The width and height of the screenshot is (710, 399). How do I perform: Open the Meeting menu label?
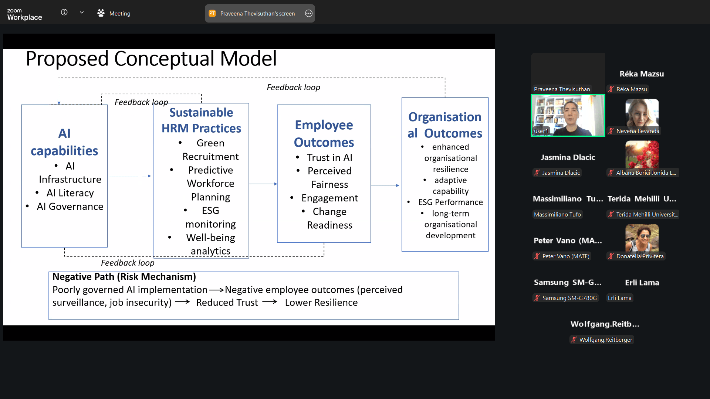120,14
